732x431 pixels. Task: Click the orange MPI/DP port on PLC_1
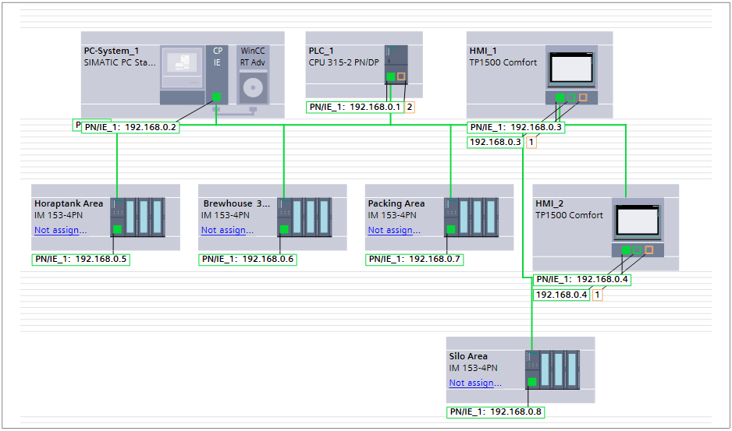coord(401,76)
